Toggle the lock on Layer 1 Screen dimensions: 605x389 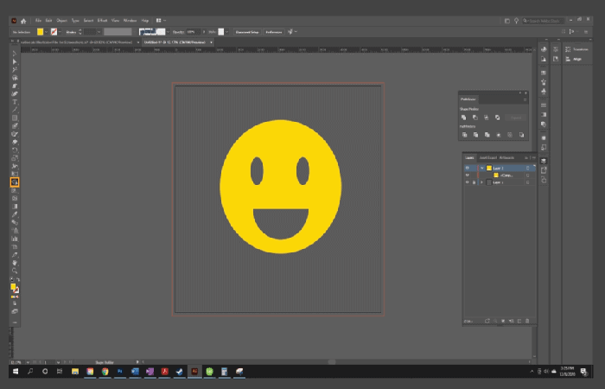click(474, 182)
